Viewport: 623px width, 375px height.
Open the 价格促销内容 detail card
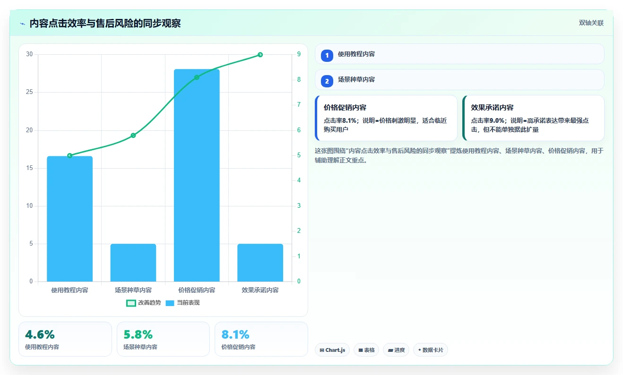(x=386, y=118)
